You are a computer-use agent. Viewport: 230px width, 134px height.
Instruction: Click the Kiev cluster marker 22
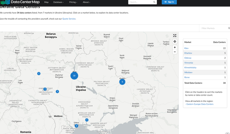tap(74, 76)
